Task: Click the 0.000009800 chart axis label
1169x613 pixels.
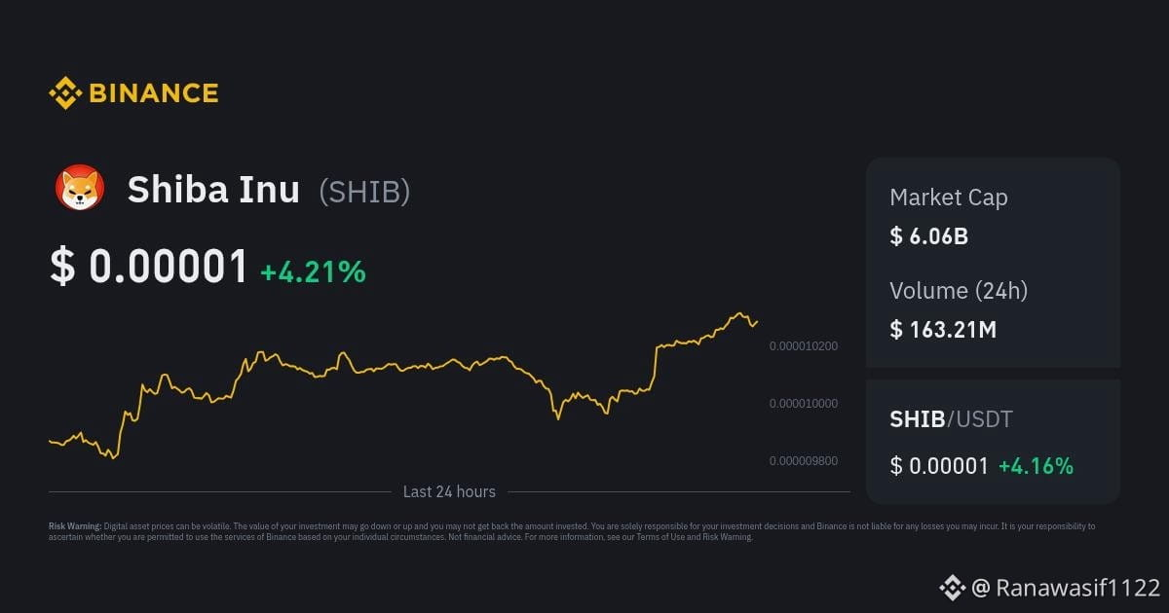Action: point(803,461)
